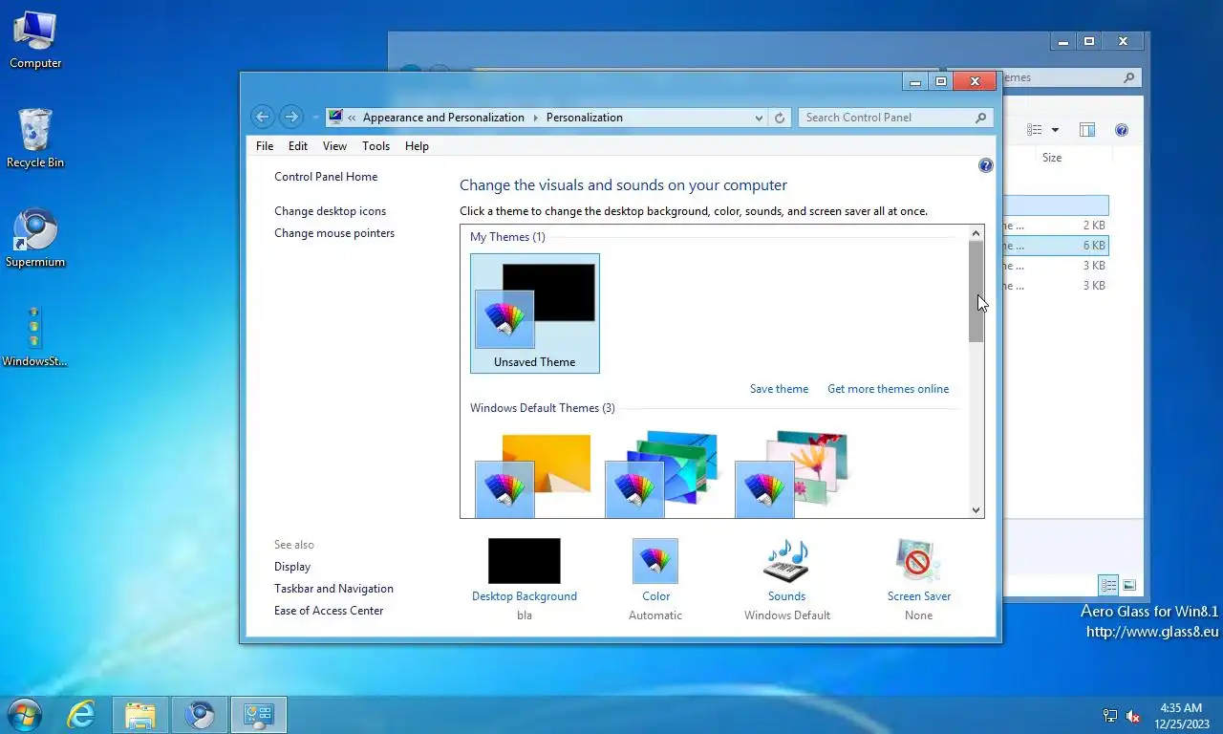Open File Explorer from the taskbar
Image resolution: width=1223 pixels, height=734 pixels.
(140, 715)
